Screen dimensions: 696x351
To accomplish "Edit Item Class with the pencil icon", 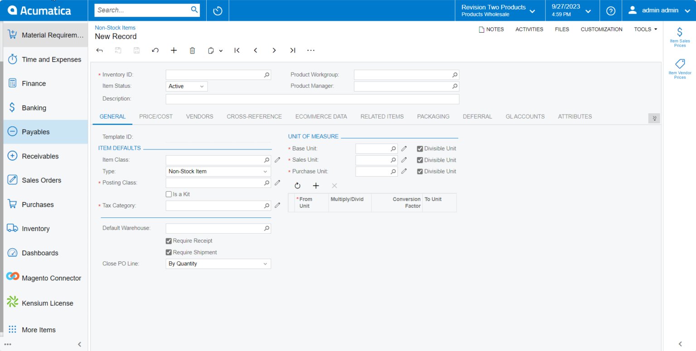I will pos(277,159).
